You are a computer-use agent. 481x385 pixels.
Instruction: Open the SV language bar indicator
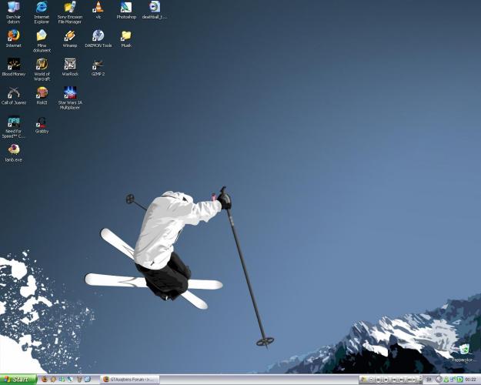tap(429, 380)
